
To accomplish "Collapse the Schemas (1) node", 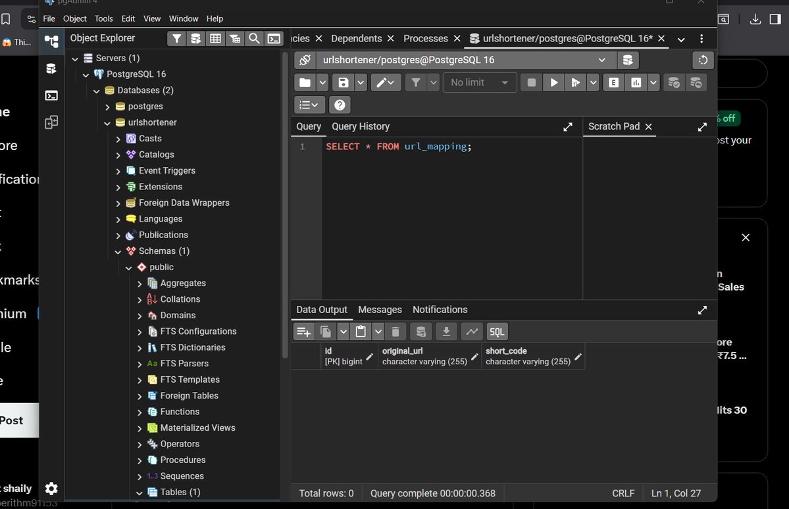I will pyautogui.click(x=118, y=251).
